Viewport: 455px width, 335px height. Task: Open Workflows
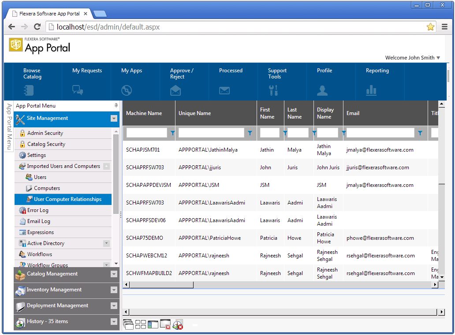pyautogui.click(x=63, y=254)
